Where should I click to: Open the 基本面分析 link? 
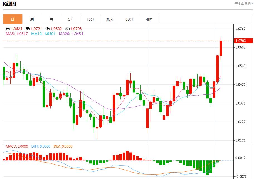(243, 4)
